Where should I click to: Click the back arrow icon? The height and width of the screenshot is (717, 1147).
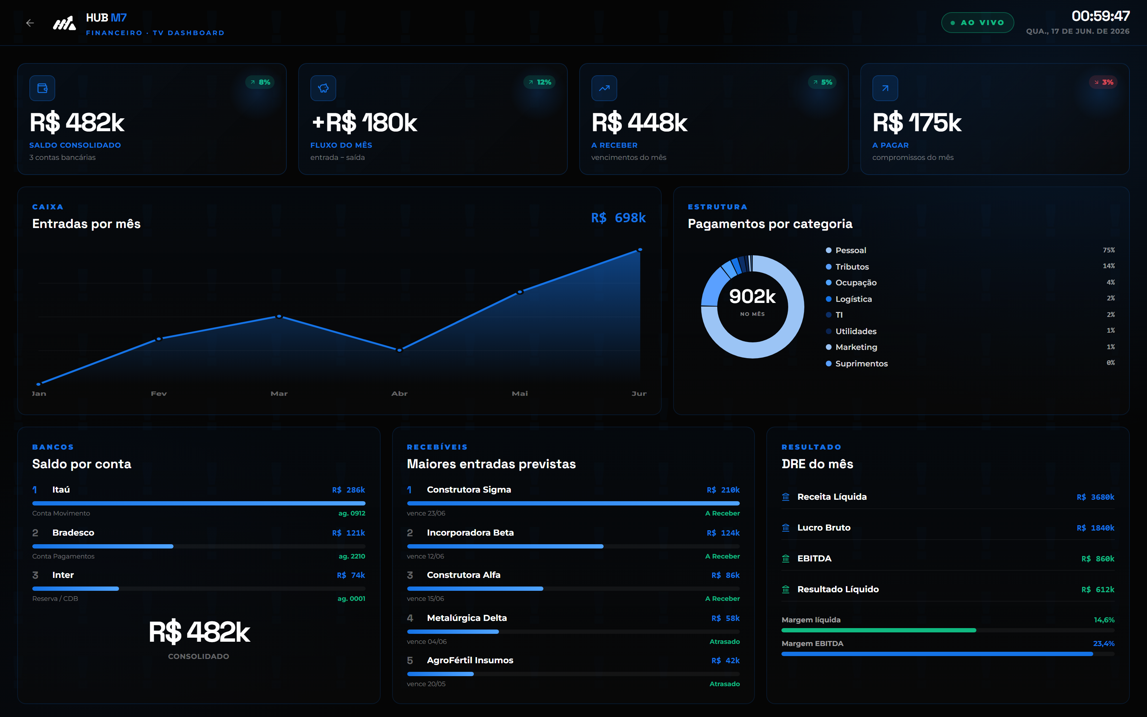(x=30, y=23)
